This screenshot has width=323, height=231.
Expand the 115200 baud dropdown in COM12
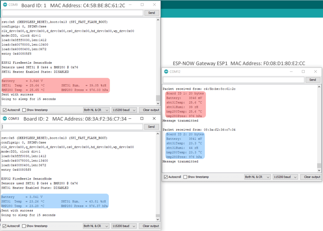point(285,177)
